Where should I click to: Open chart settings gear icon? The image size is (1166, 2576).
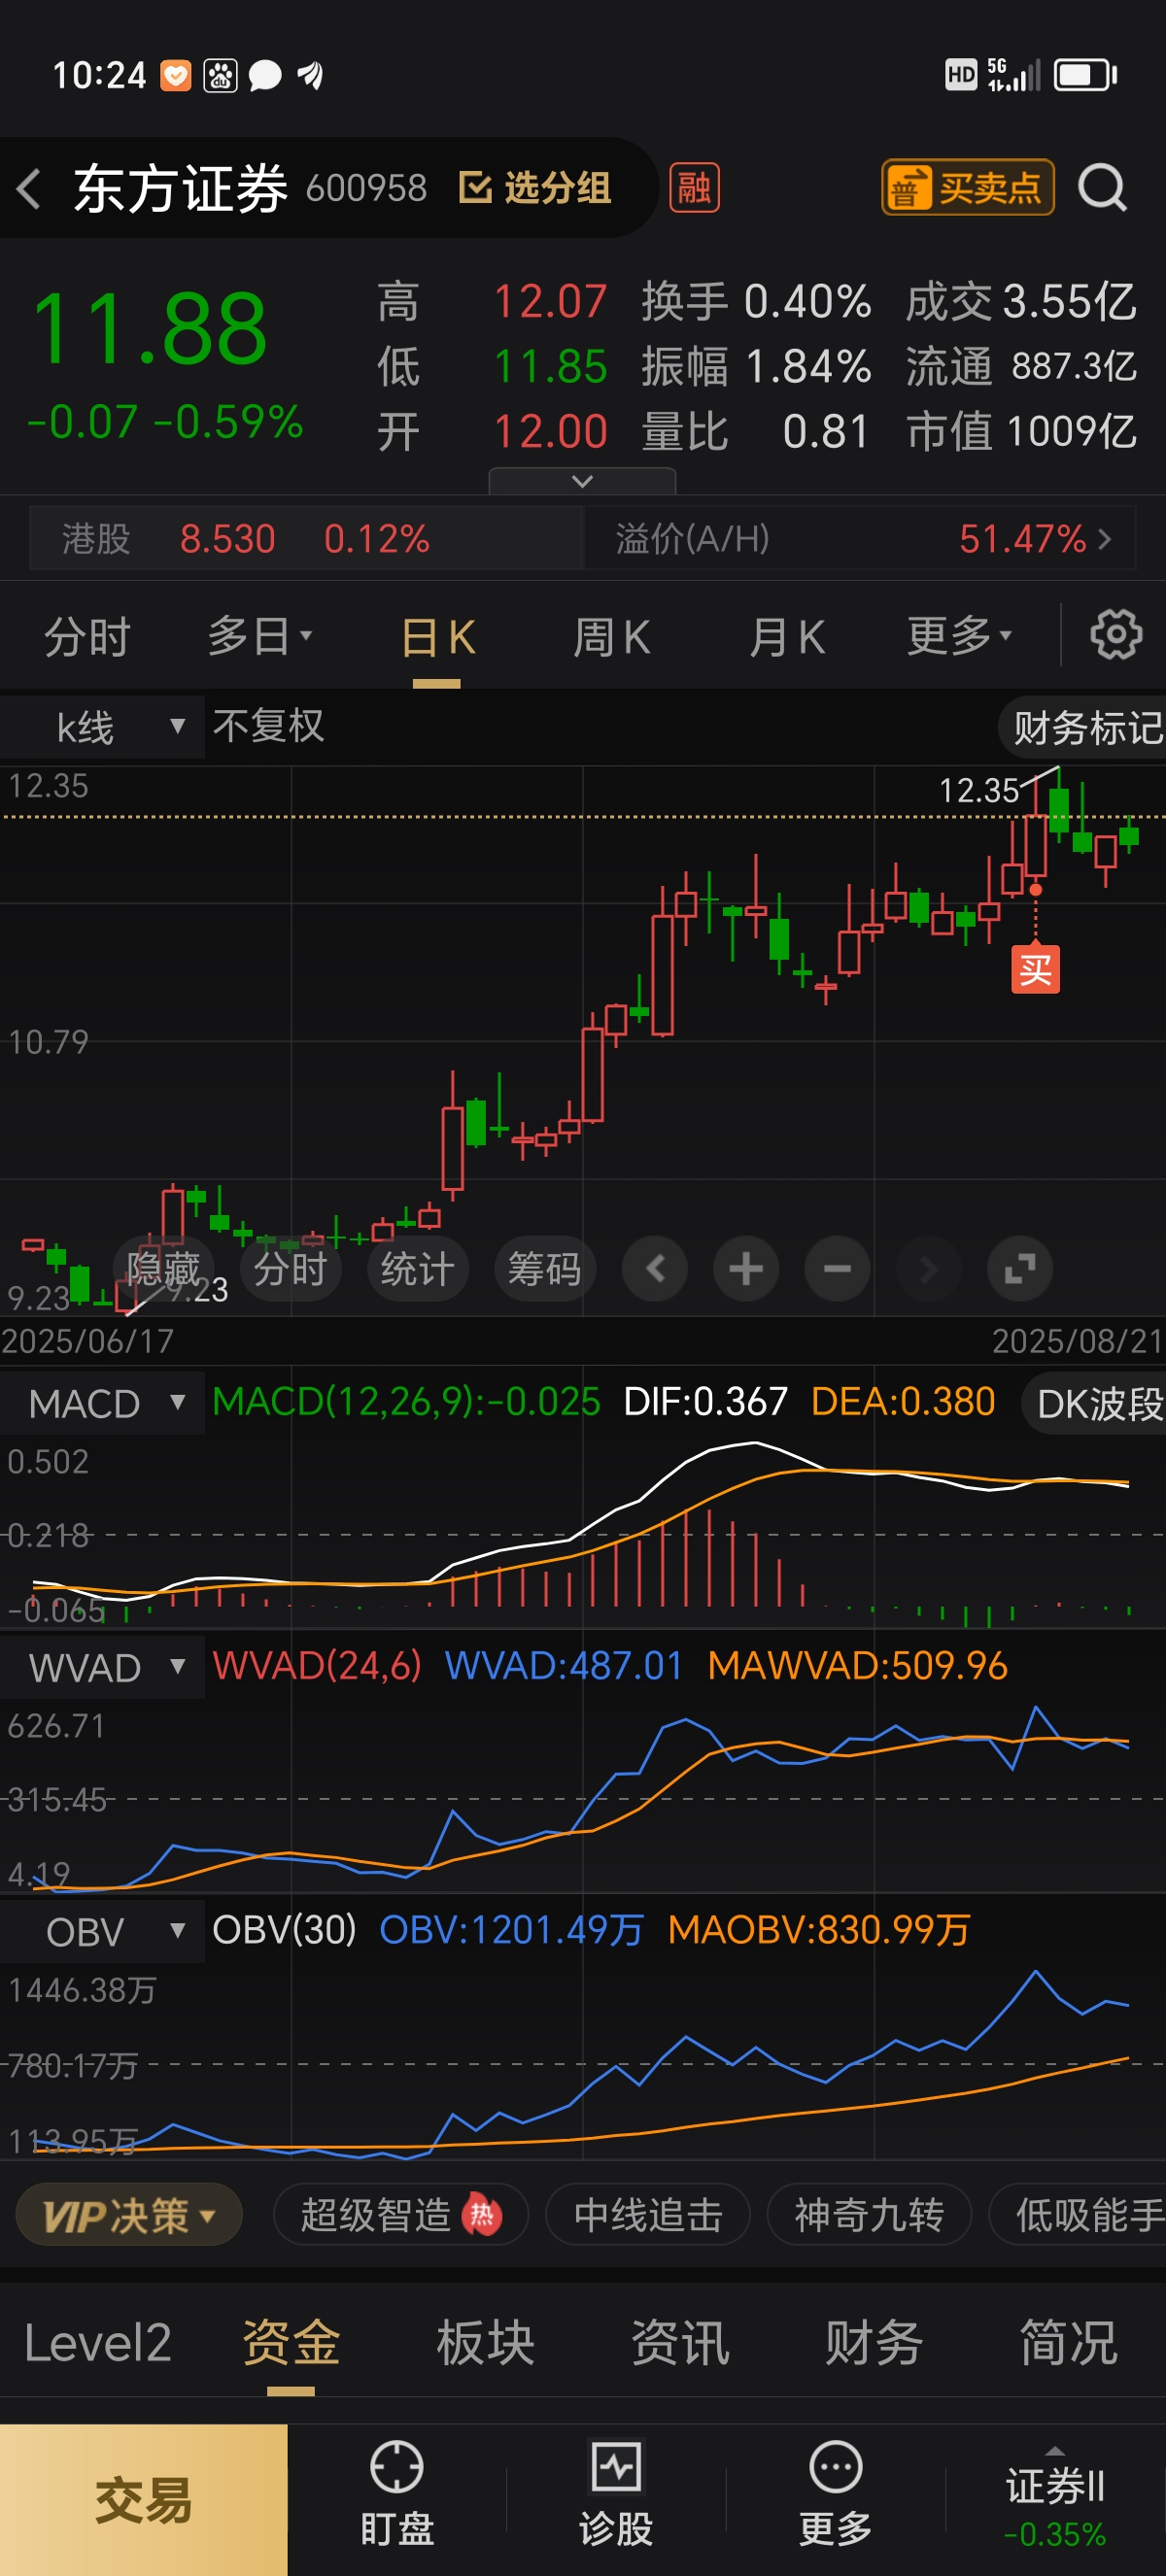click(x=1115, y=635)
